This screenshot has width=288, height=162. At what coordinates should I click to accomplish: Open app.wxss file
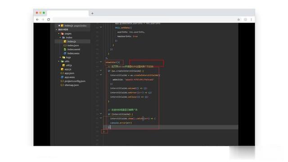[x=68, y=77]
